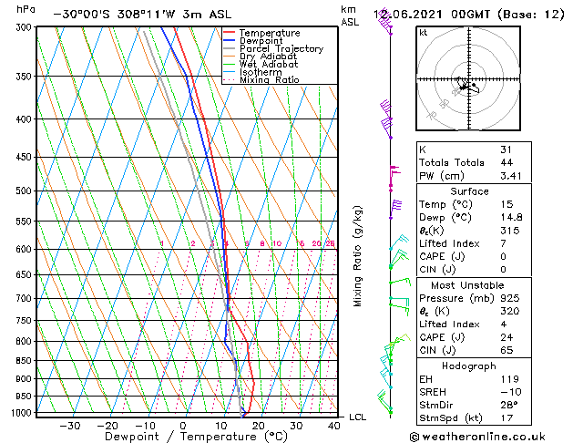Click the yellow-green wind barb near 800 hPa
This screenshot has width=573, height=443.
pyautogui.click(x=399, y=340)
